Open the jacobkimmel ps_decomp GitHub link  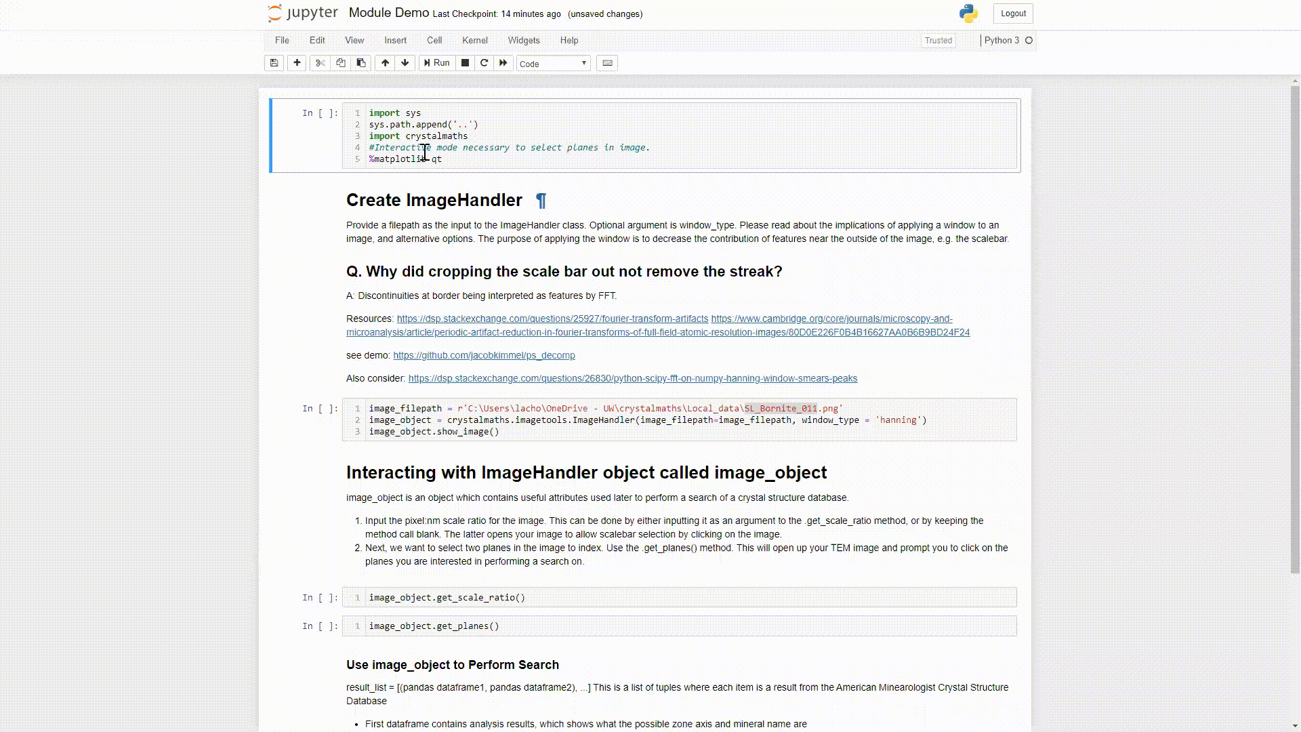(x=484, y=355)
